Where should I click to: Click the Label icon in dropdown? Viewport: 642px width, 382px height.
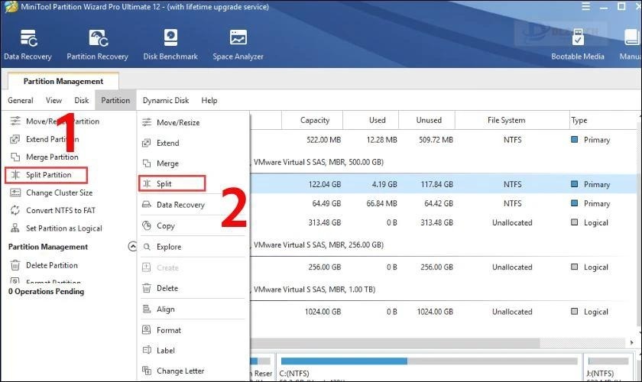click(x=147, y=351)
